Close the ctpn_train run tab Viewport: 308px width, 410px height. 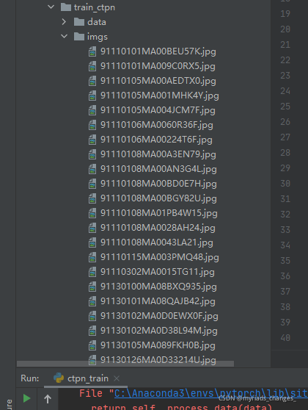point(117,378)
